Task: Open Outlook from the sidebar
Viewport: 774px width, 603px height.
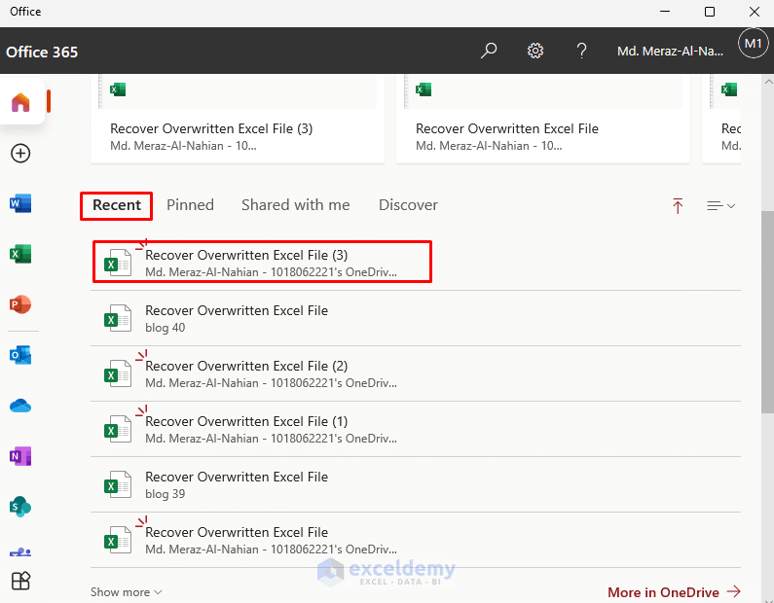Action: (x=20, y=355)
